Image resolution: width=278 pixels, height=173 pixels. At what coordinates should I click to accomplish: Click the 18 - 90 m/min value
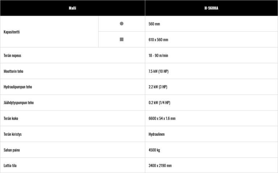point(158,56)
